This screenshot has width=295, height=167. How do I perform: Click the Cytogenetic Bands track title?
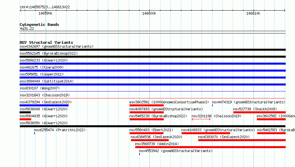click(39, 25)
